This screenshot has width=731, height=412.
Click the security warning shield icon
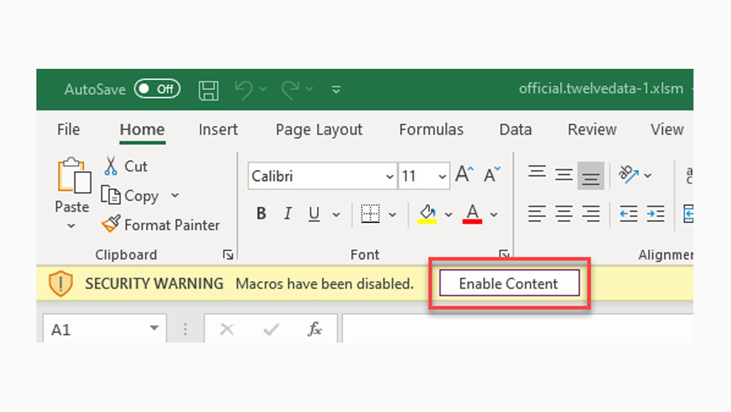click(61, 283)
